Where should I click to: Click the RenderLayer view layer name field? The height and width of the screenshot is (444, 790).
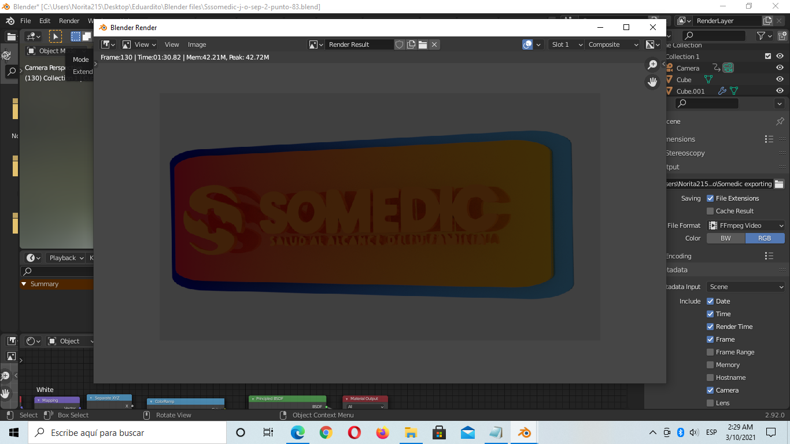point(727,21)
